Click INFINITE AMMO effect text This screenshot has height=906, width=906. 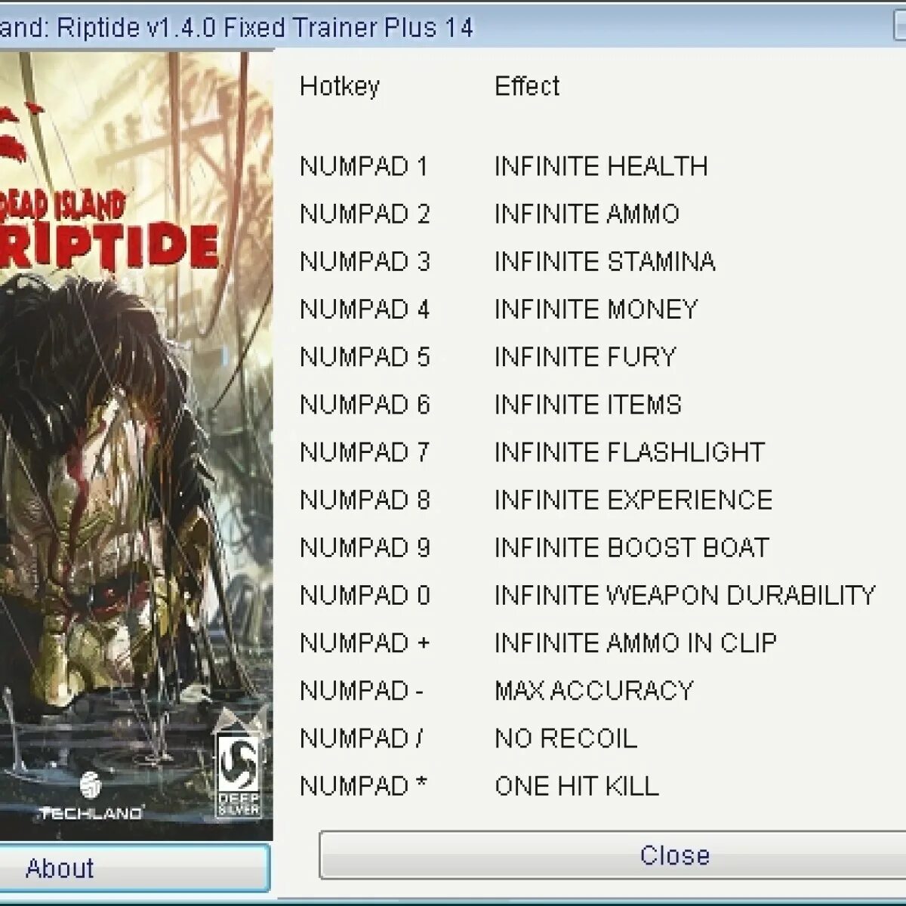[587, 214]
